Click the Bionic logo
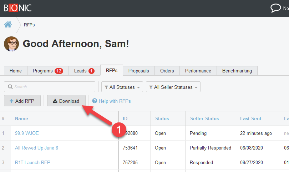 click(17, 8)
